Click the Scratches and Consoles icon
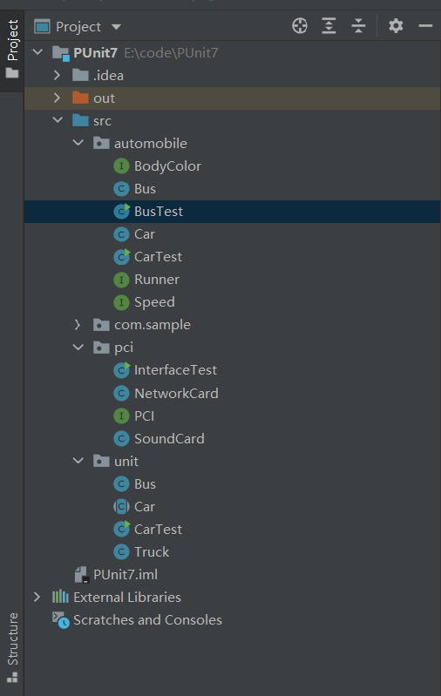 [x=61, y=620]
